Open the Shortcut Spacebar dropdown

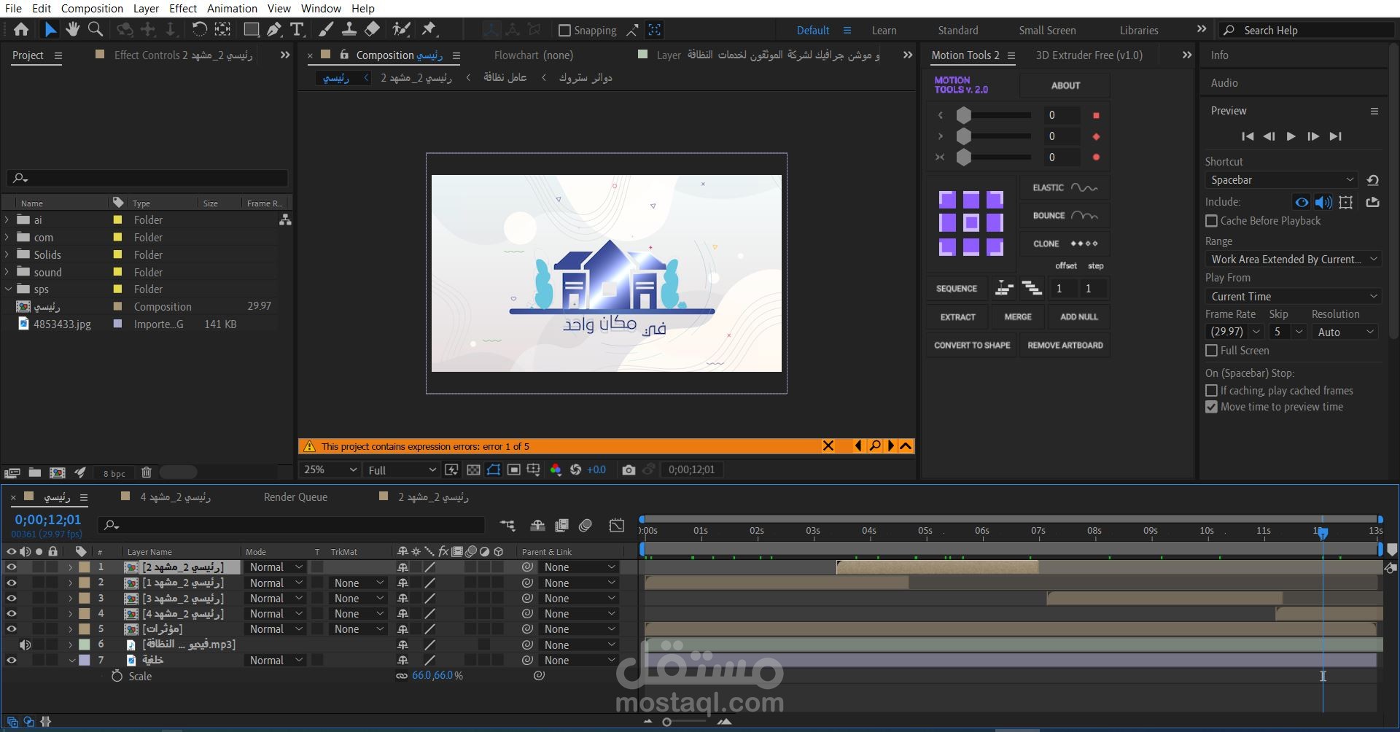(1282, 180)
